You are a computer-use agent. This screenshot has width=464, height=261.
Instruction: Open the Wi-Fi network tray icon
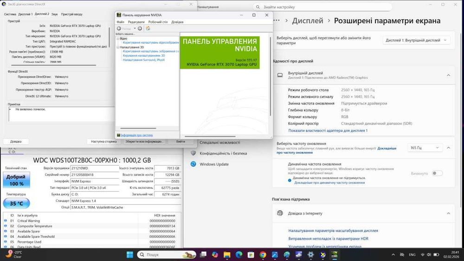(x=422, y=254)
